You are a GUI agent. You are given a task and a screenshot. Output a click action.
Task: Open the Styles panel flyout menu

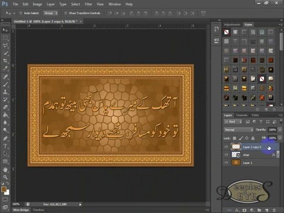click(280, 25)
